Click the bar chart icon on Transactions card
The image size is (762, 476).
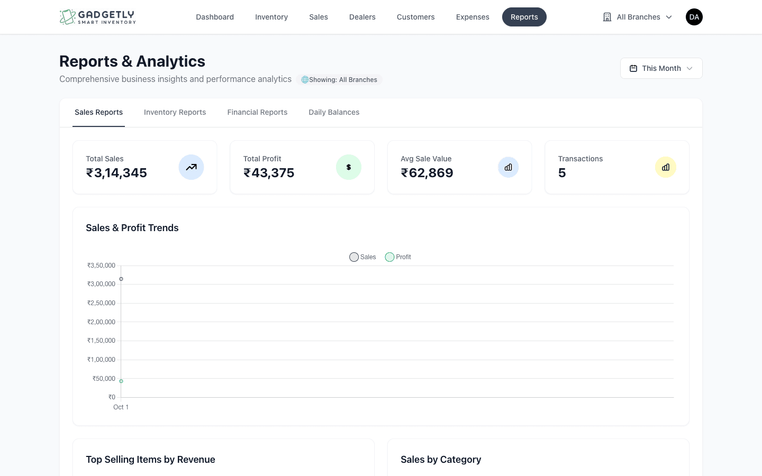pos(666,167)
